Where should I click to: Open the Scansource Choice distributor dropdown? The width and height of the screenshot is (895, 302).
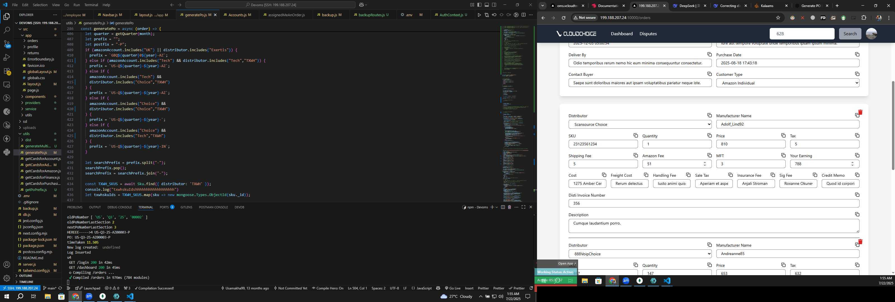point(640,124)
